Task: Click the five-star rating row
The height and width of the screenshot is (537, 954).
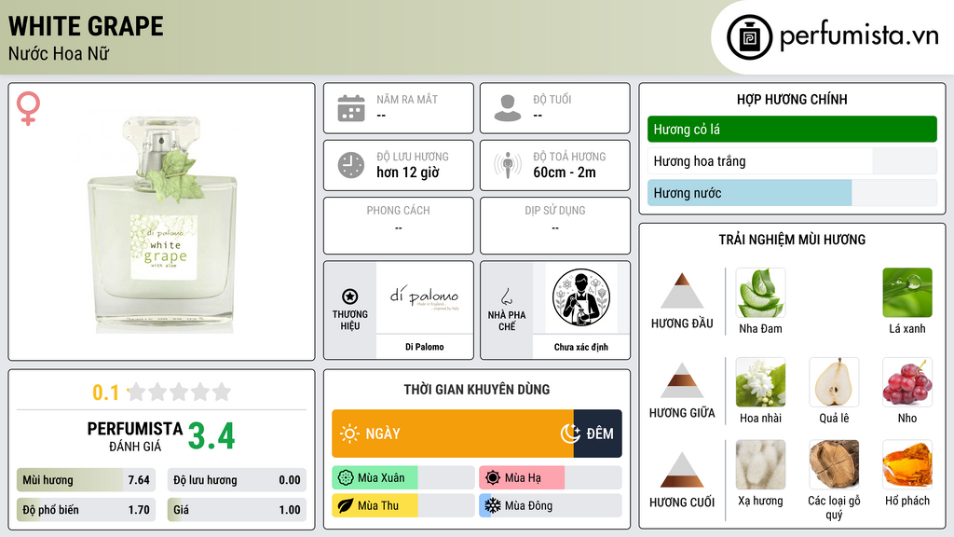Action: click(180, 392)
